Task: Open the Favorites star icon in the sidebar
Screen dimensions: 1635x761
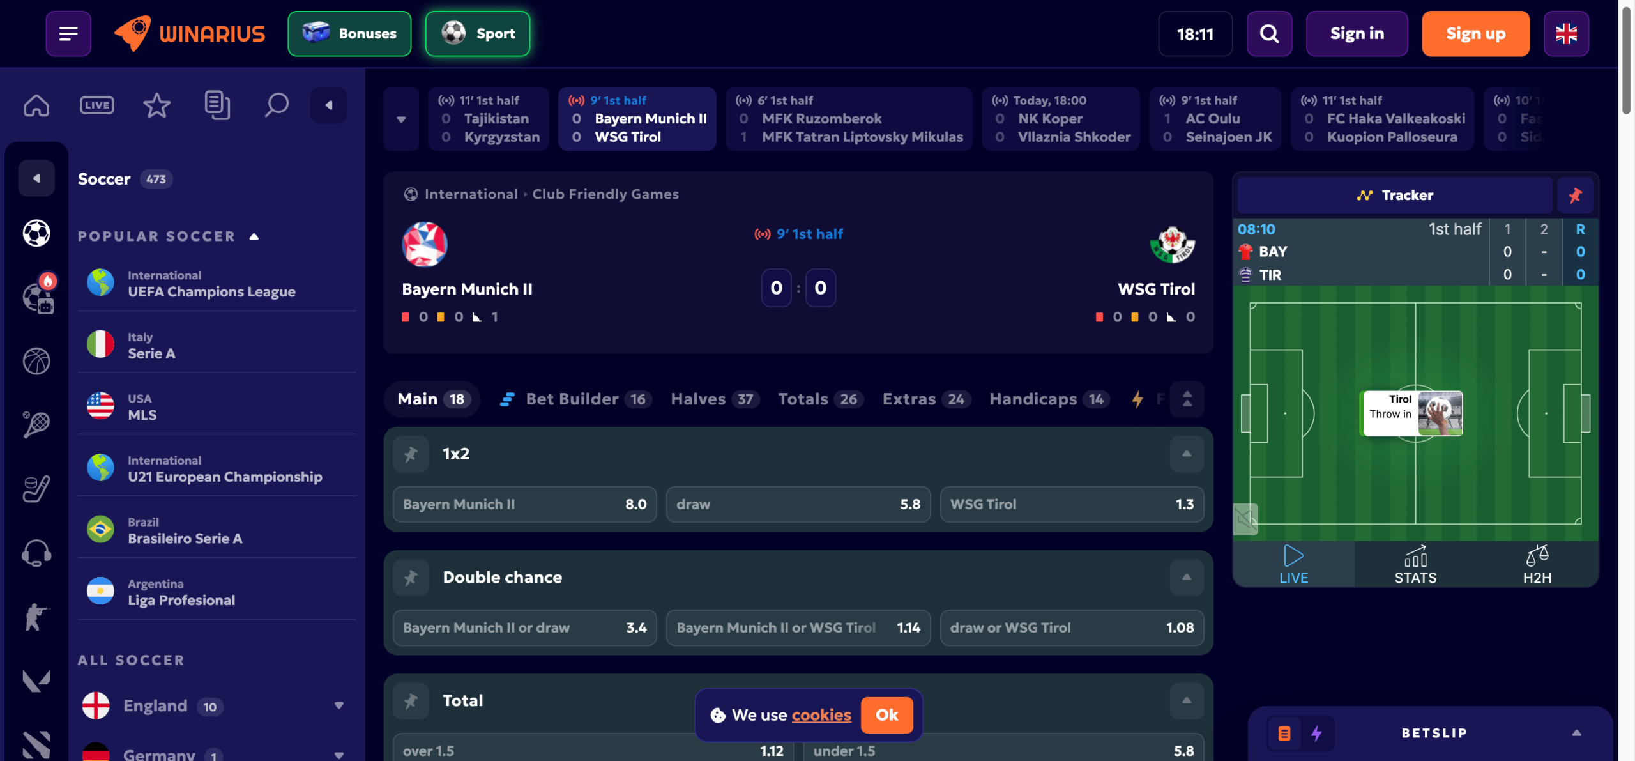Action: point(156,105)
